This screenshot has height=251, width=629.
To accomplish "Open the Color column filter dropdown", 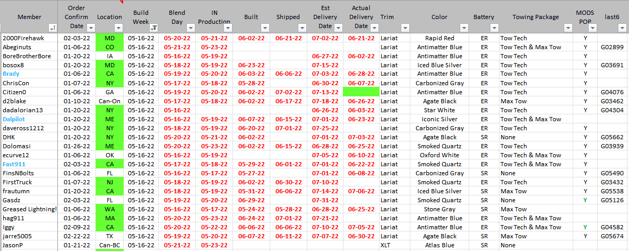I will 464,28.
